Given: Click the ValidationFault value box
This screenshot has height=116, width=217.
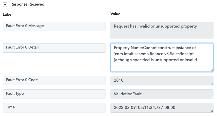Looking at the screenshot, I should point(162,94).
